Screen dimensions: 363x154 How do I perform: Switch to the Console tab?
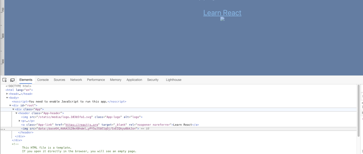[x=43, y=80]
